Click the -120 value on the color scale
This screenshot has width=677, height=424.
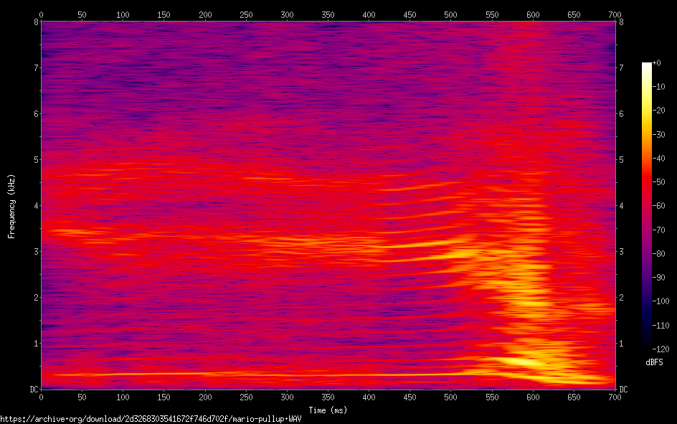[660, 349]
